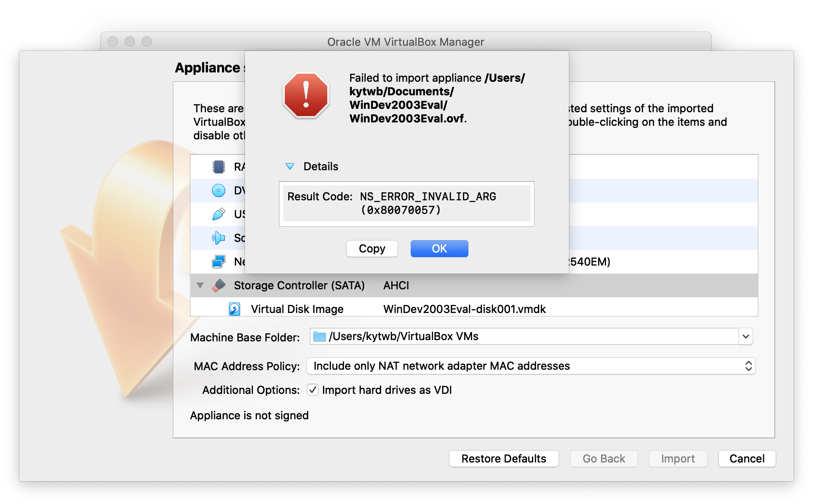The image size is (813, 504).
Task: Select the sound card speaker icon
Action: tap(218, 238)
